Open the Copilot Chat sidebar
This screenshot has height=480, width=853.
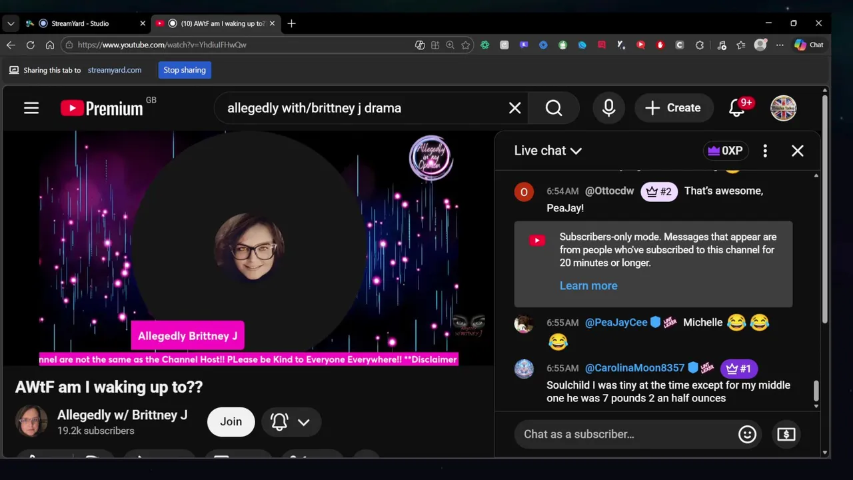click(809, 45)
